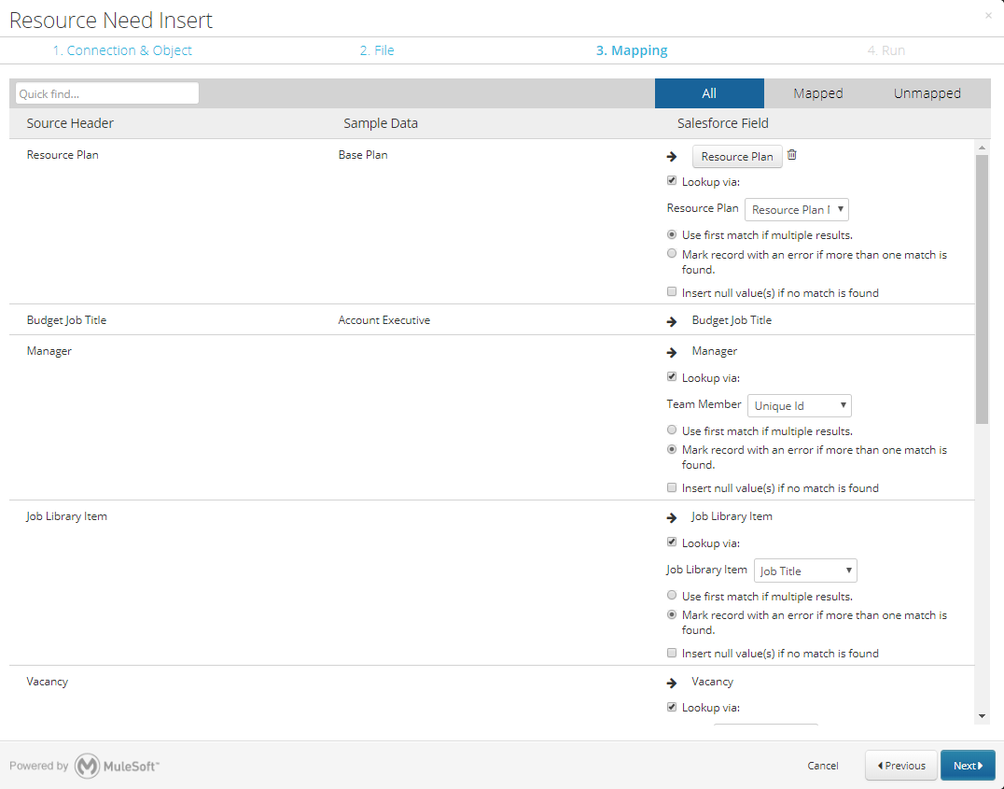Viewport: 1004px width, 789px height.
Task: Open the Resource Plan lookup field dropdown
Action: (x=796, y=209)
